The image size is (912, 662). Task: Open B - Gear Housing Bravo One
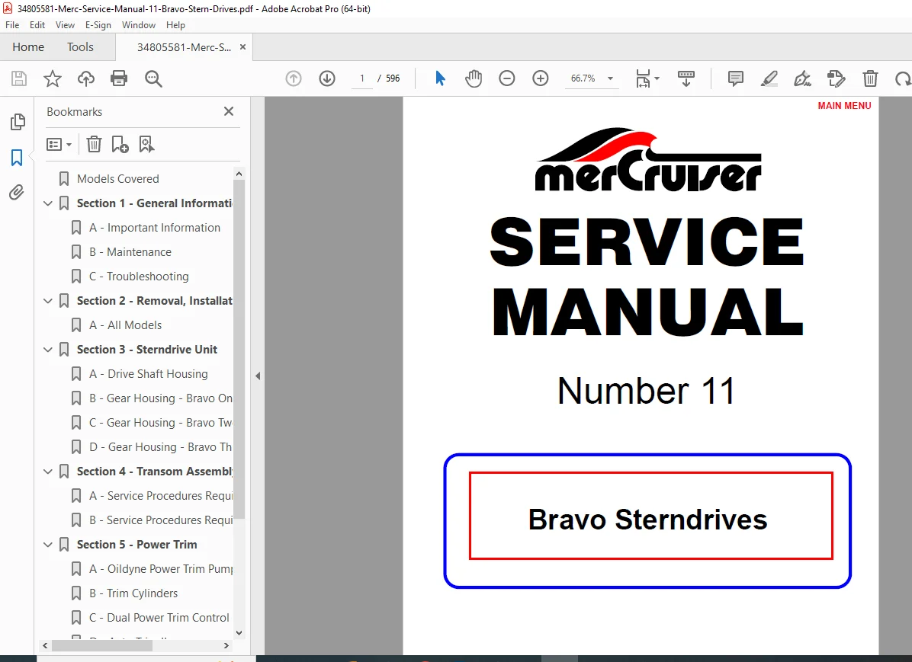[x=161, y=398]
